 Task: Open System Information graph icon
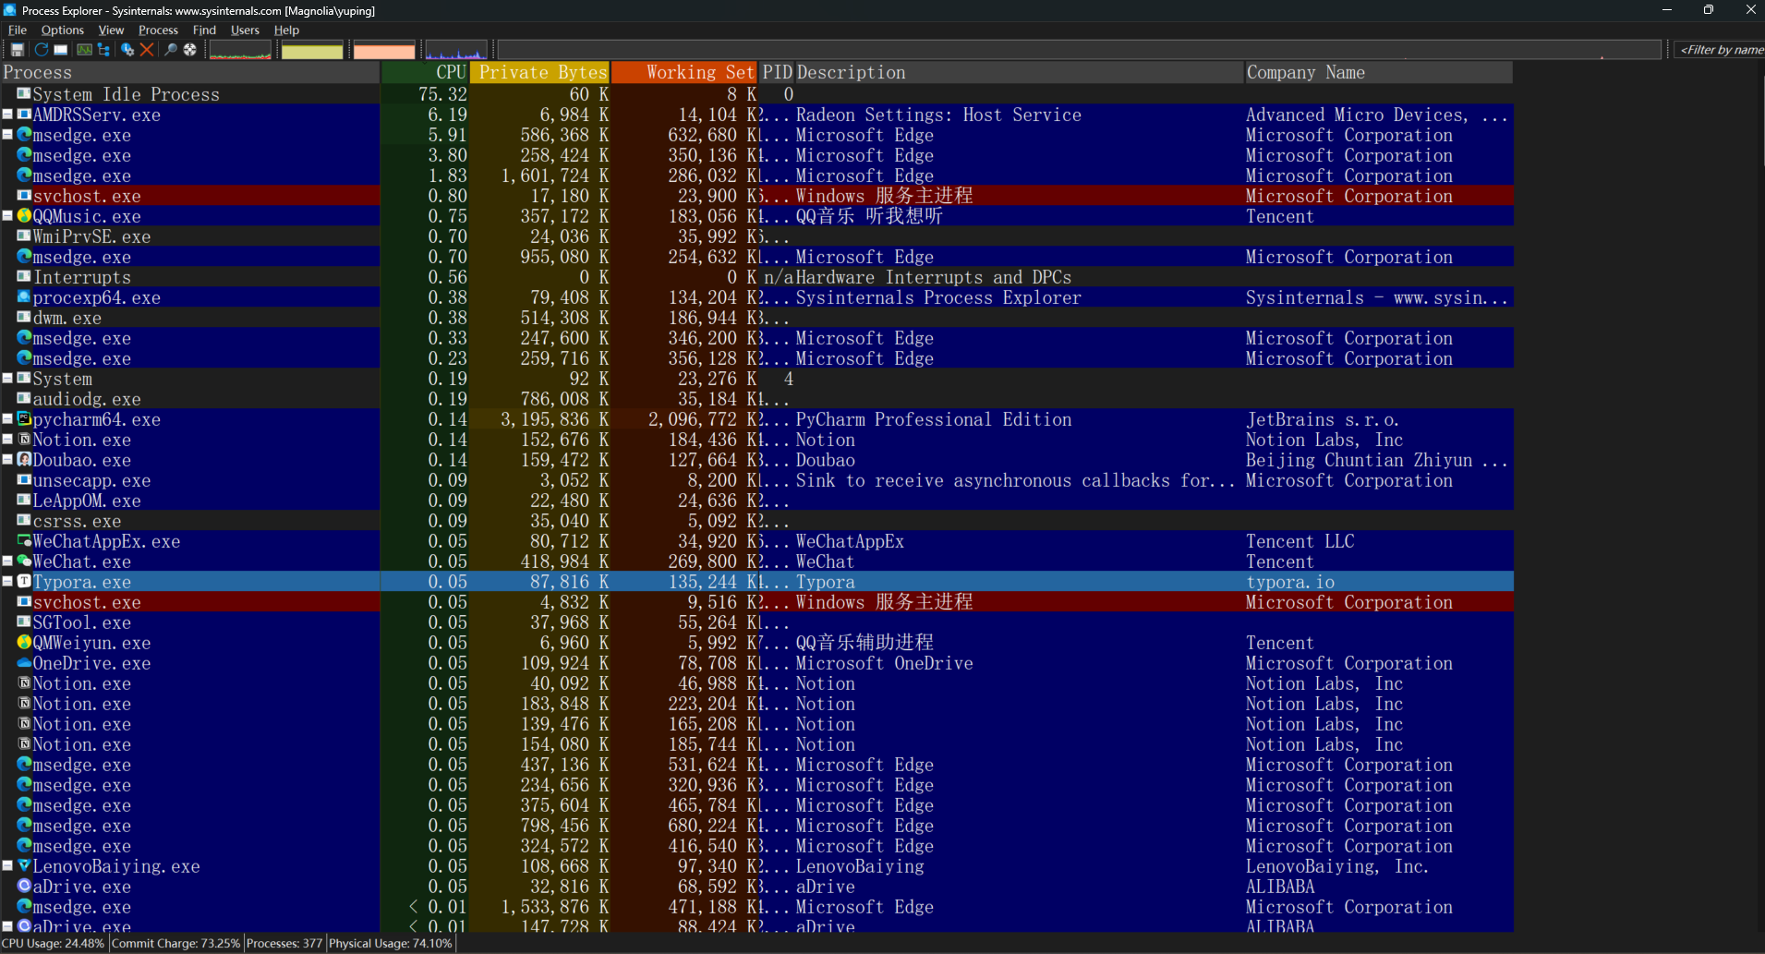(84, 50)
